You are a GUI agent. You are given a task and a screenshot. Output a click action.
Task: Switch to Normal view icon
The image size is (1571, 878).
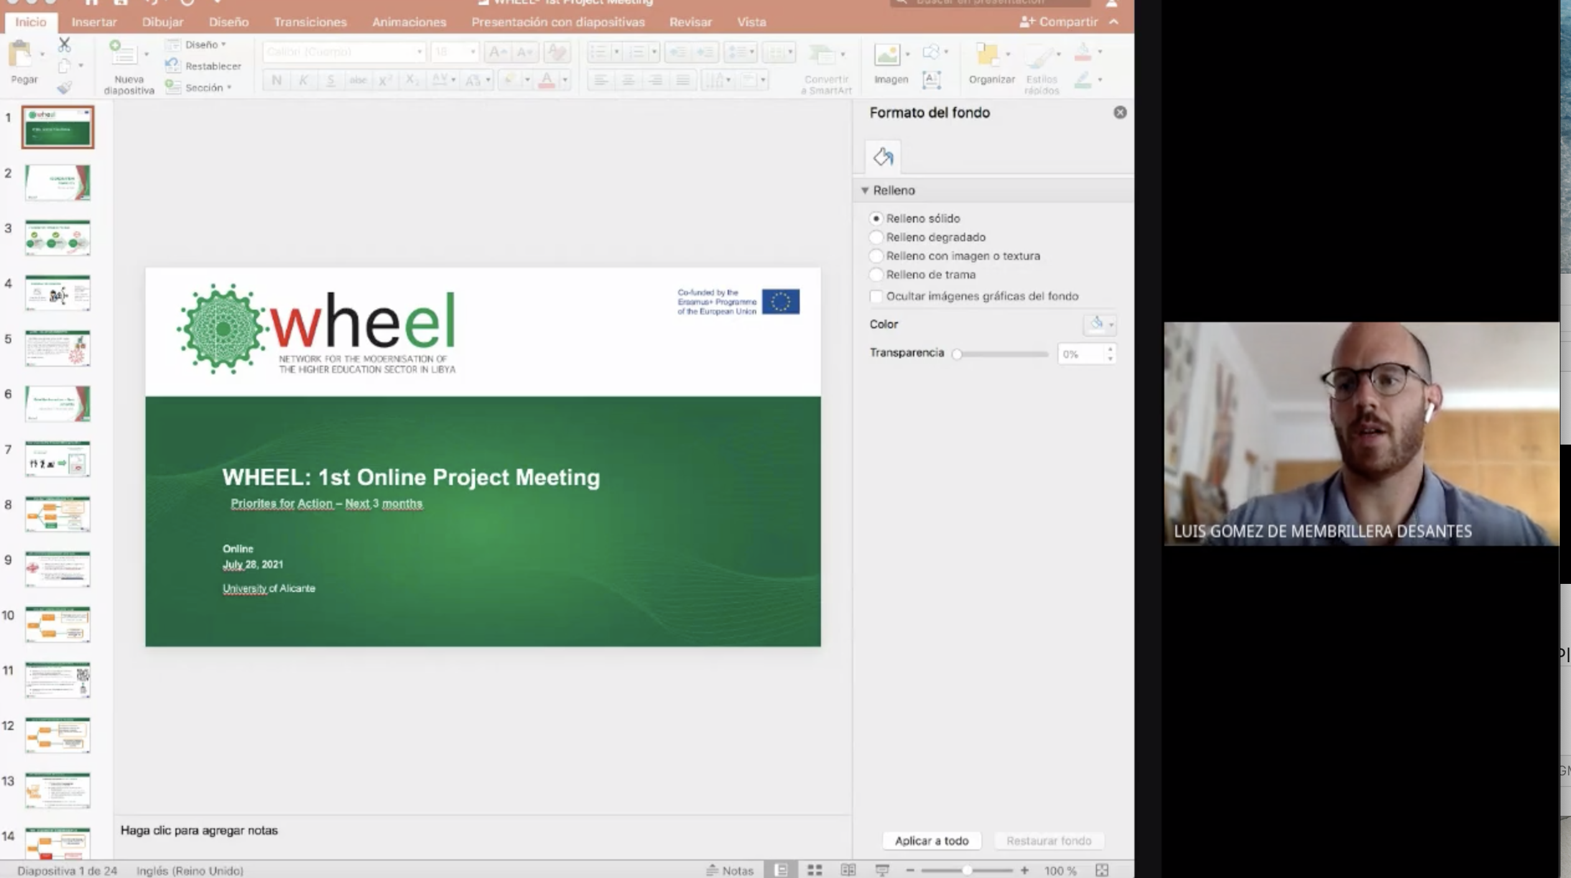pyautogui.click(x=781, y=870)
